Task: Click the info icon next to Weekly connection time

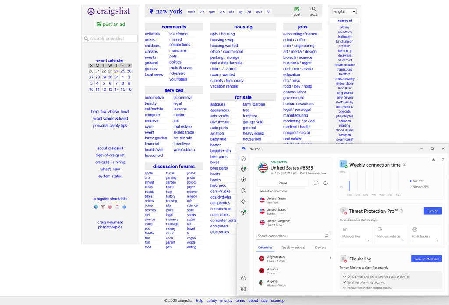Action: point(405,164)
